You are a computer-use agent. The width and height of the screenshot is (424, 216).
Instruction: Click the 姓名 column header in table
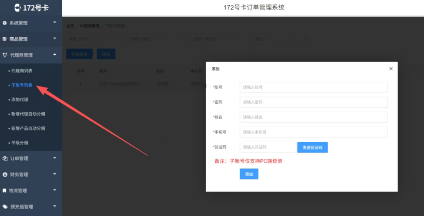point(160,71)
